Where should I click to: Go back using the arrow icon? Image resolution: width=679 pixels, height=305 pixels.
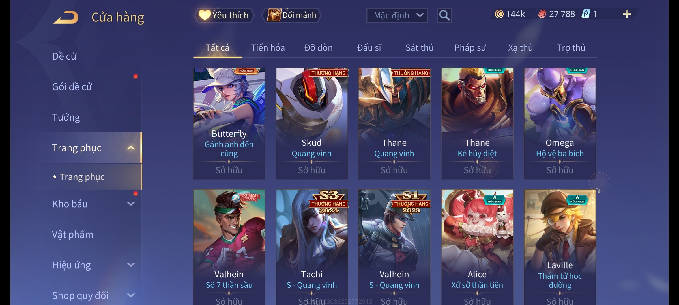click(x=66, y=17)
